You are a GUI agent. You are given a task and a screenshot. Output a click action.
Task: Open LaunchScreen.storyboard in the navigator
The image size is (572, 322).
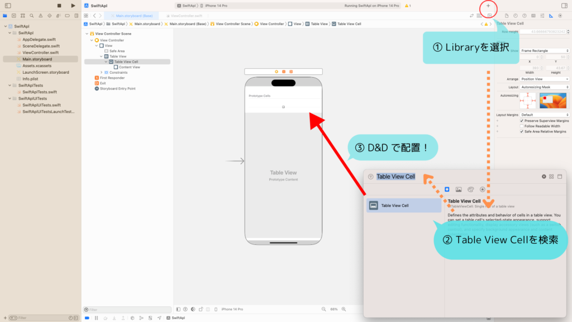45,72
